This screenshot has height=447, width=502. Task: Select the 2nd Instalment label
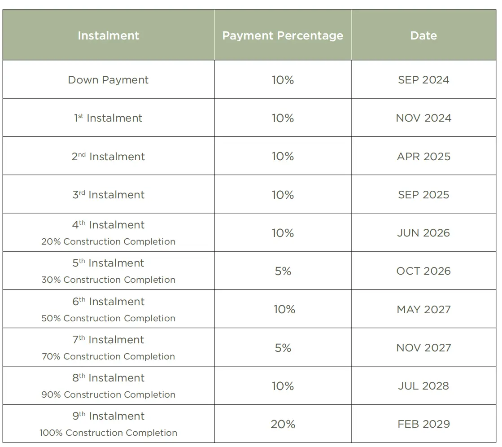[108, 156]
